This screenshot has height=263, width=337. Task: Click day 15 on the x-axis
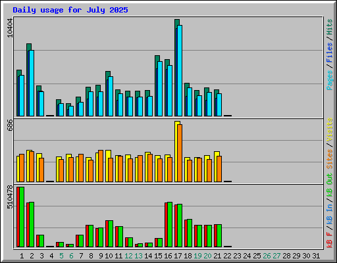point(158,256)
